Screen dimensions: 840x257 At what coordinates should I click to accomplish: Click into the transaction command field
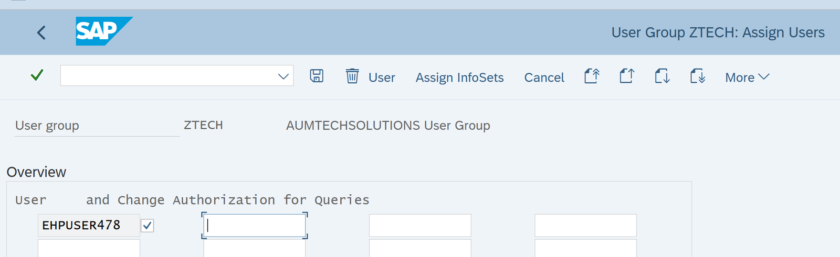pos(168,76)
